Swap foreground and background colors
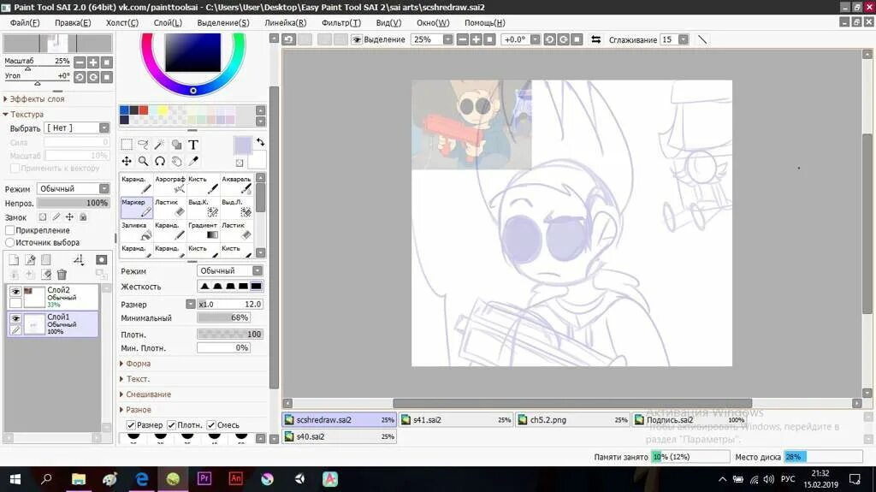Screen dimensions: 876x492 coord(260,142)
